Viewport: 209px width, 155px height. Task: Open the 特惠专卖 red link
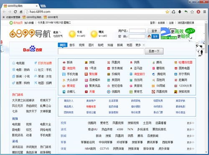pyautogui.click(x=91, y=107)
